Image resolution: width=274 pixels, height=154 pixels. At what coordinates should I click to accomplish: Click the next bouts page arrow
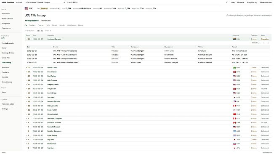click(x=269, y=43)
